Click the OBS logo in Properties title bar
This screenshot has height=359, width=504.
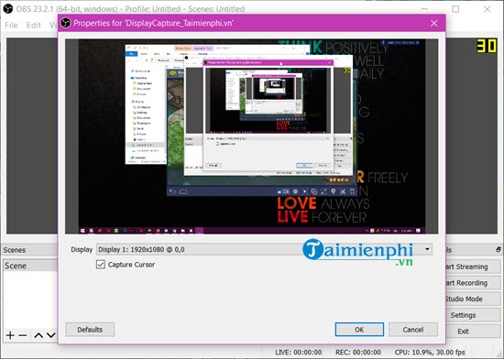point(66,23)
